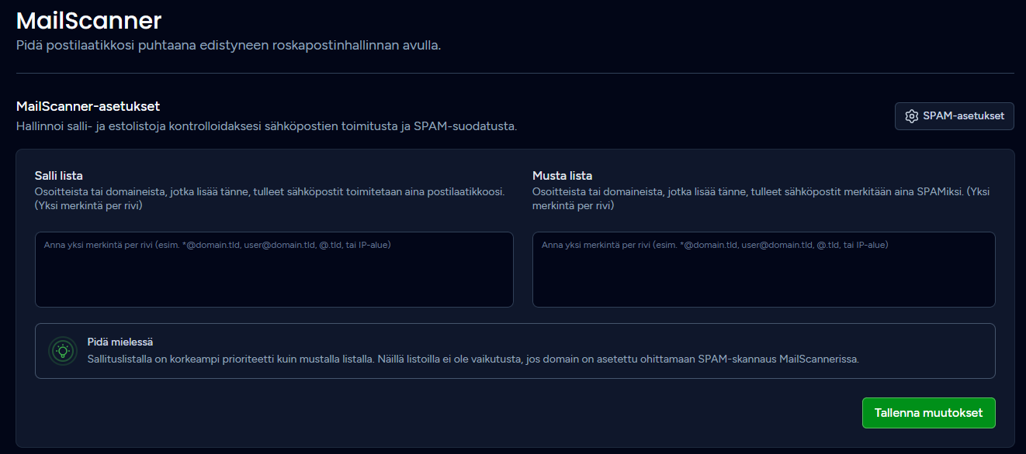Viewport: 1026px width, 454px height.
Task: Save with Tallenna muutokset button
Action: (x=928, y=413)
